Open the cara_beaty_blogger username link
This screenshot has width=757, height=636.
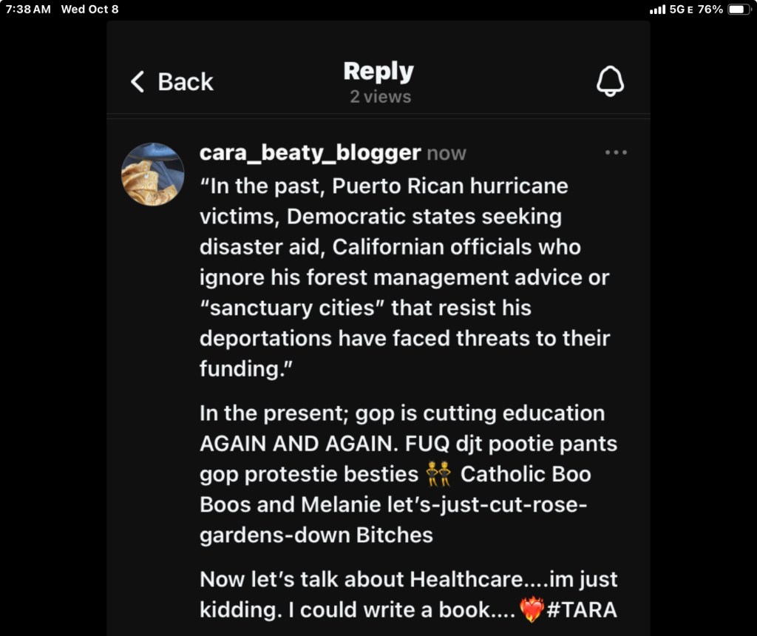click(x=310, y=152)
